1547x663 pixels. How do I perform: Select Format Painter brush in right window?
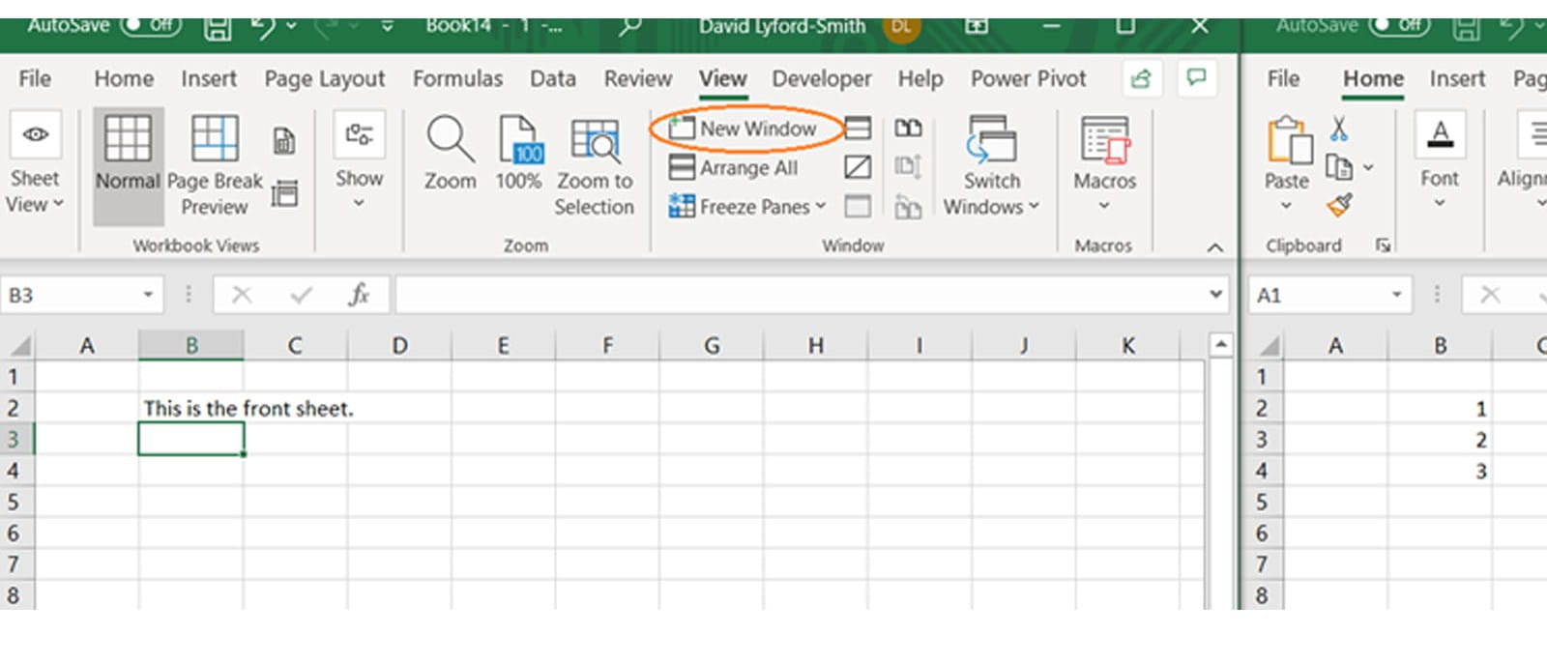click(1339, 205)
